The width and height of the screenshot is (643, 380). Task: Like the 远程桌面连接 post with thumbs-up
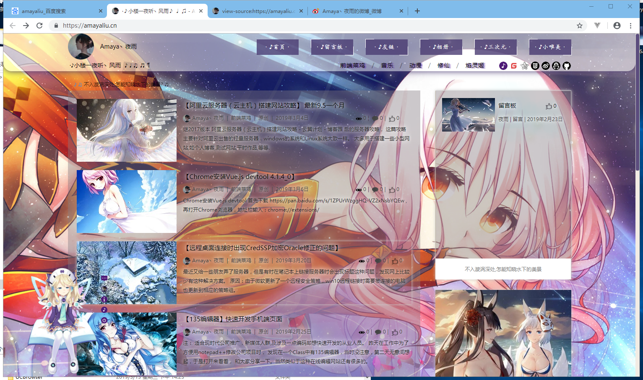[395, 261]
